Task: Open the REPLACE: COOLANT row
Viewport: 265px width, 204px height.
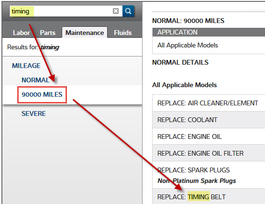Action: pos(209,120)
